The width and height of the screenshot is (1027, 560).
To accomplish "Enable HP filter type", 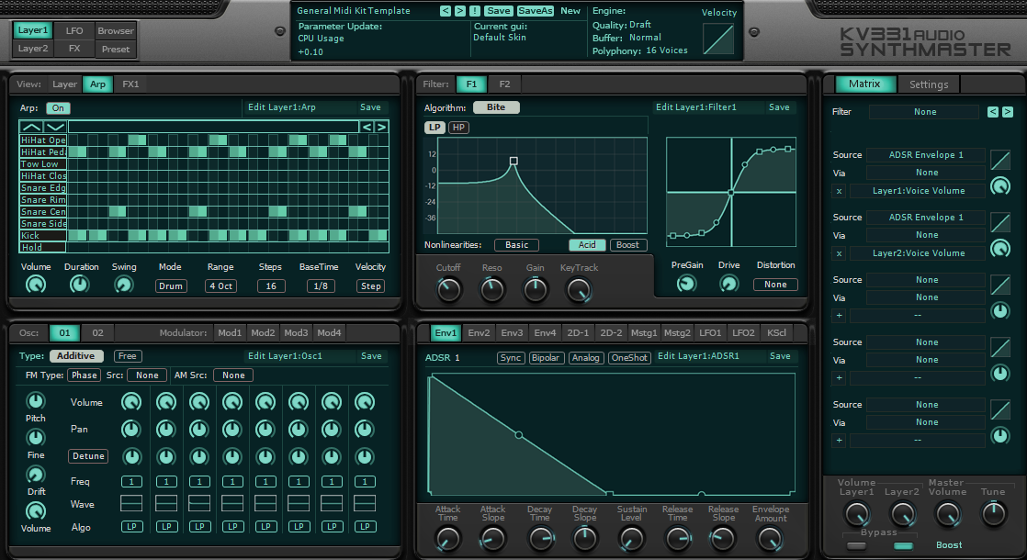I will click(x=458, y=128).
